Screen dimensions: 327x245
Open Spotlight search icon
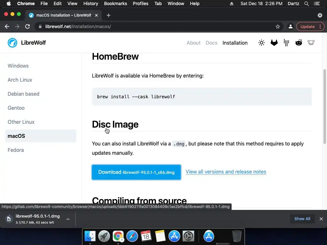306,4
